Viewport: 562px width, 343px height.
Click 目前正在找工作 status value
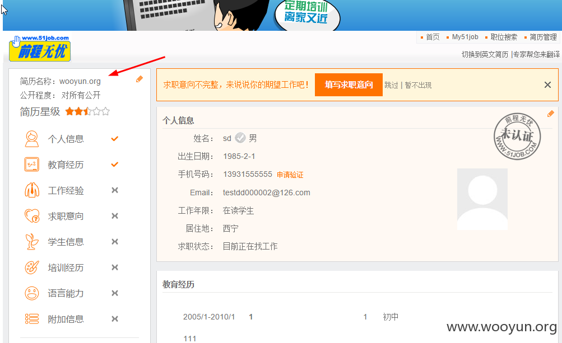250,246
